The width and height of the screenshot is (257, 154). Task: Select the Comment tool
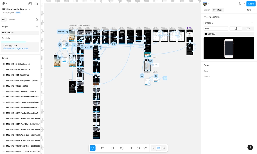(138, 148)
